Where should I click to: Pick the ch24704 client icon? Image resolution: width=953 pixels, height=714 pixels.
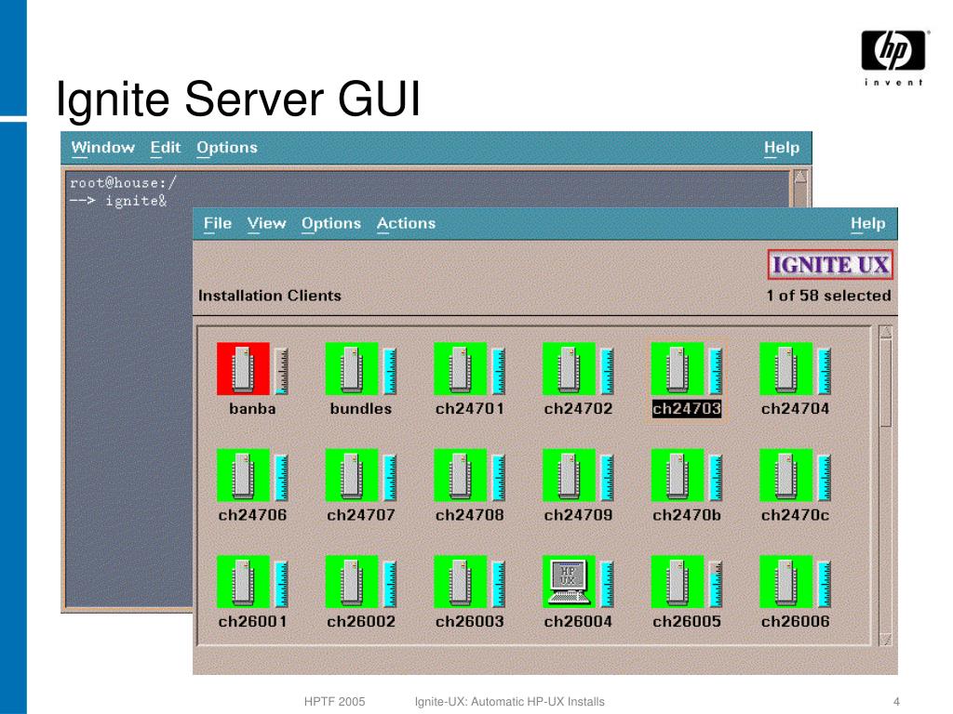[x=786, y=368]
